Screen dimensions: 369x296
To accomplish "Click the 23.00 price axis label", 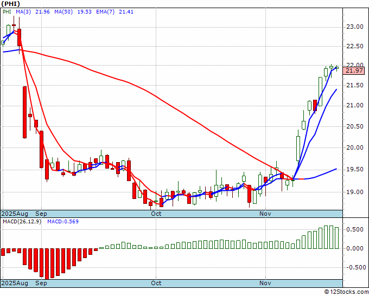I will click(x=355, y=27).
